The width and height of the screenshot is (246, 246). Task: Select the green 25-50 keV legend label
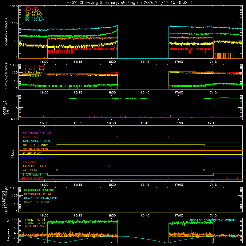(34, 17)
